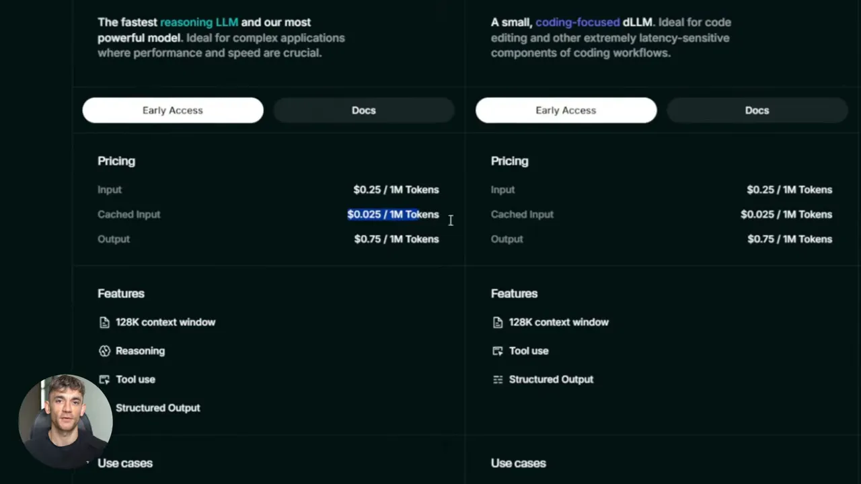Screen dimensions: 861x484
Task: Click the left card's Cached Input label
Action: (129, 214)
